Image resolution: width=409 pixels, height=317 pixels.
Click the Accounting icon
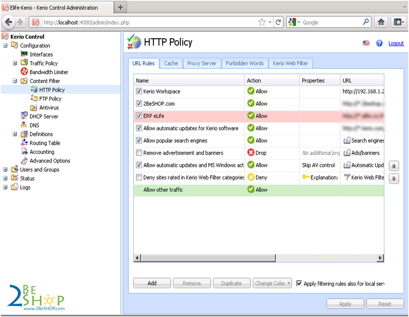coord(24,151)
